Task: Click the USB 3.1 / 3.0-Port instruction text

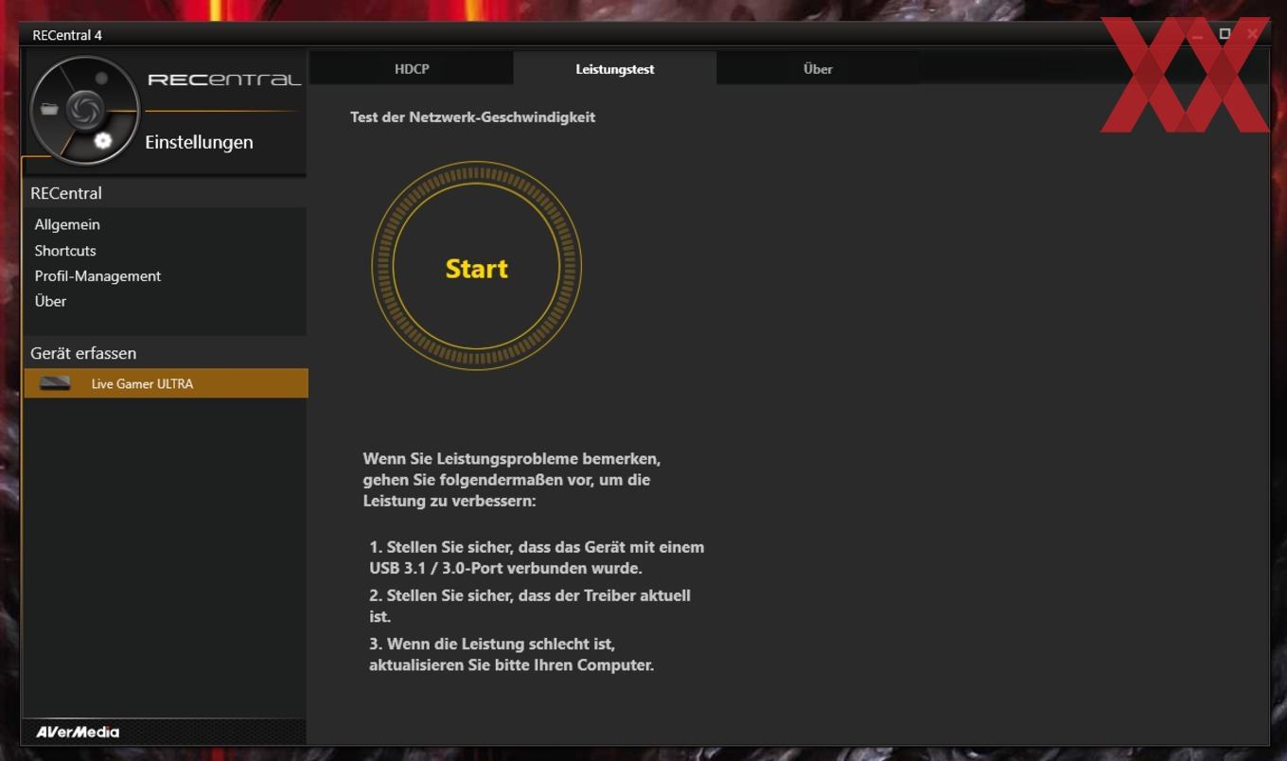Action: pos(537,557)
